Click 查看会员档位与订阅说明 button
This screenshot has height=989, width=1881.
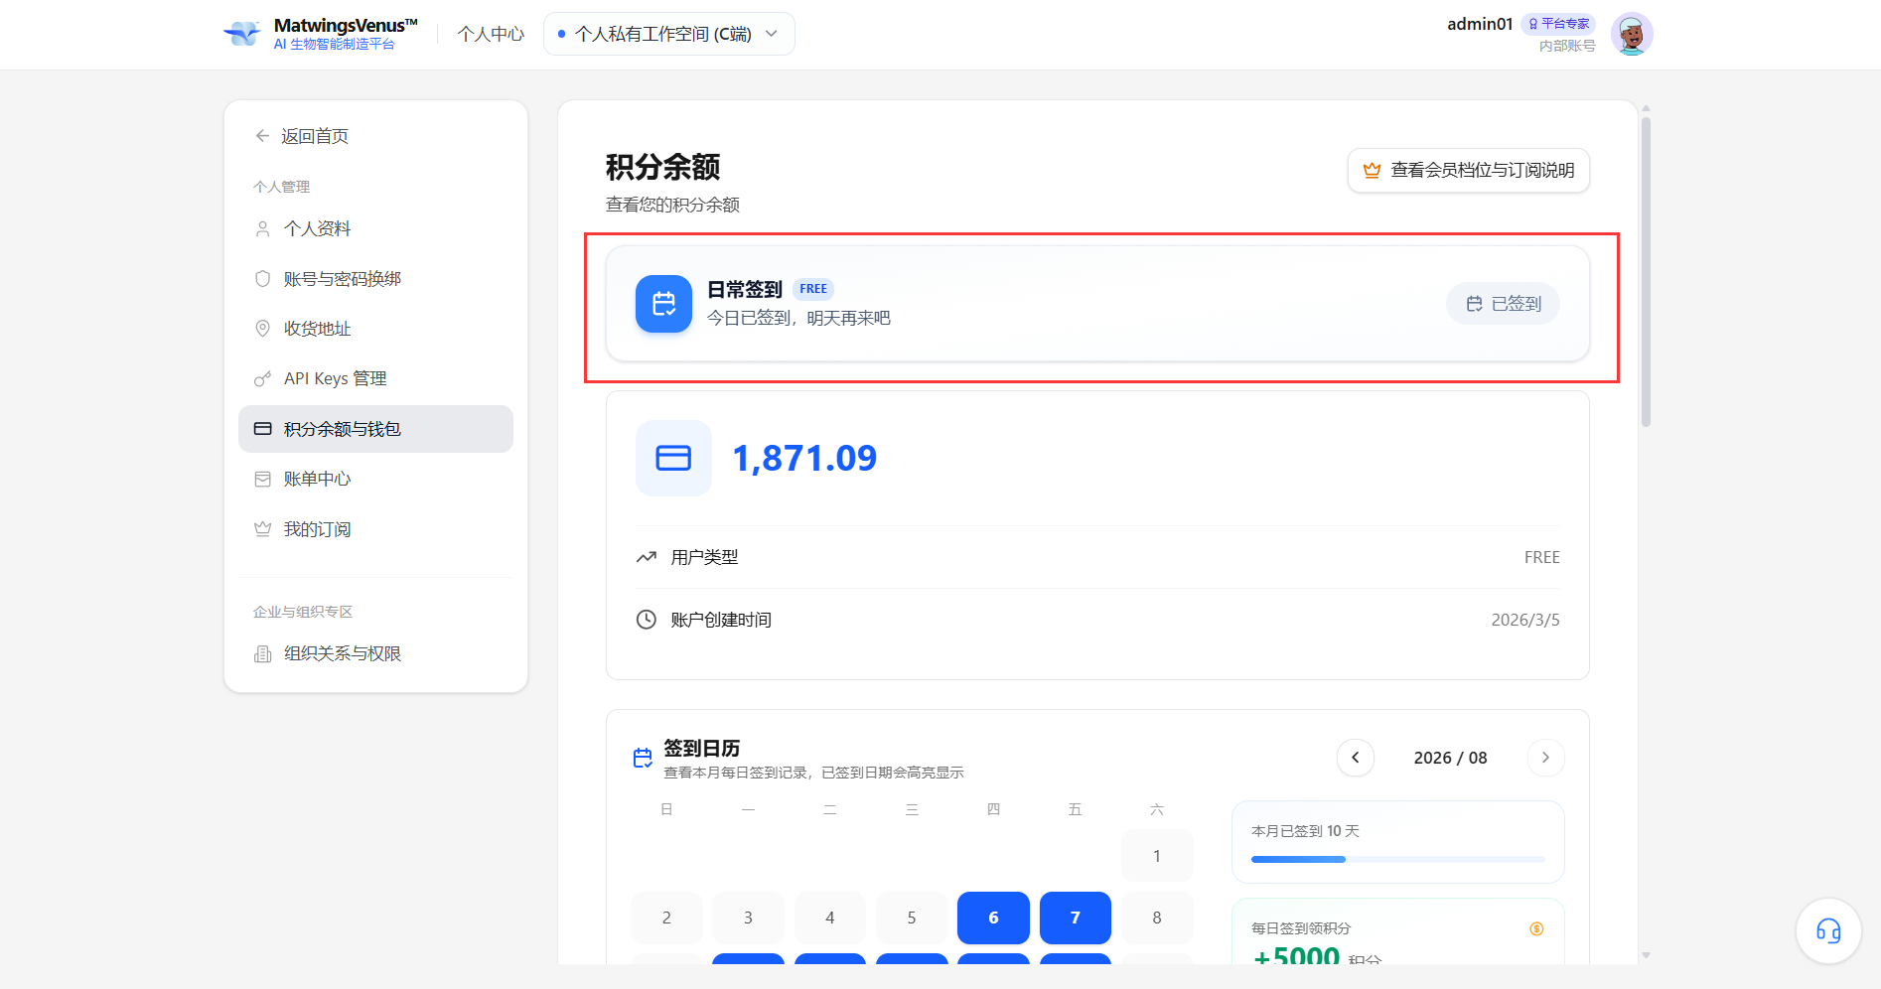pos(1468,171)
